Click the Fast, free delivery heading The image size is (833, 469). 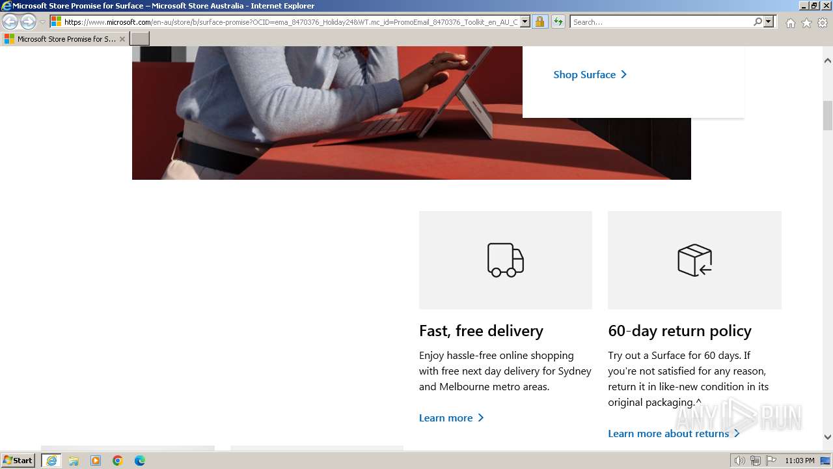coord(481,331)
